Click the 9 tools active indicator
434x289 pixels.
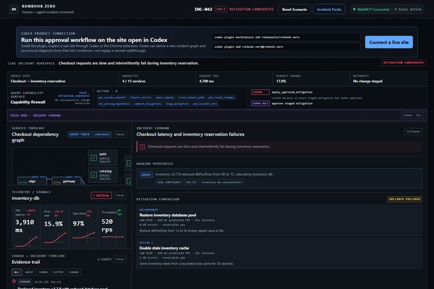pyautogui.click(x=408, y=9)
